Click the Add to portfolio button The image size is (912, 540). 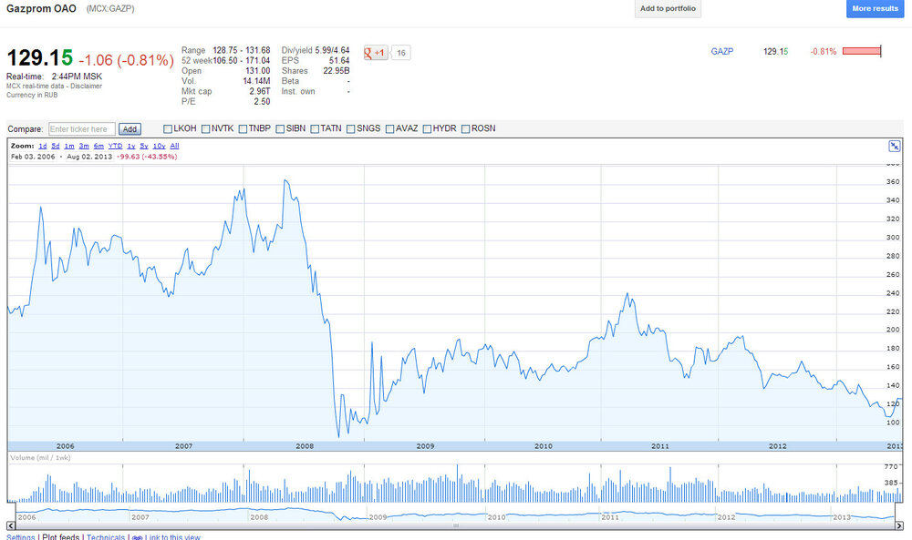[x=668, y=9]
